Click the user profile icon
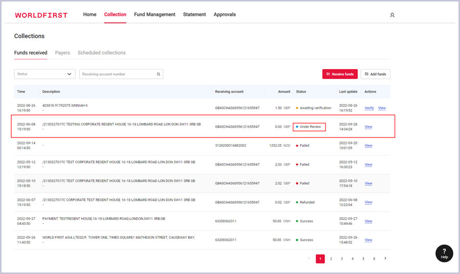This screenshot has height=274, width=460. 392,15
